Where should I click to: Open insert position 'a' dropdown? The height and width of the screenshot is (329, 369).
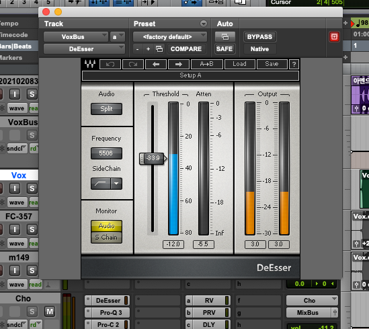click(118, 37)
